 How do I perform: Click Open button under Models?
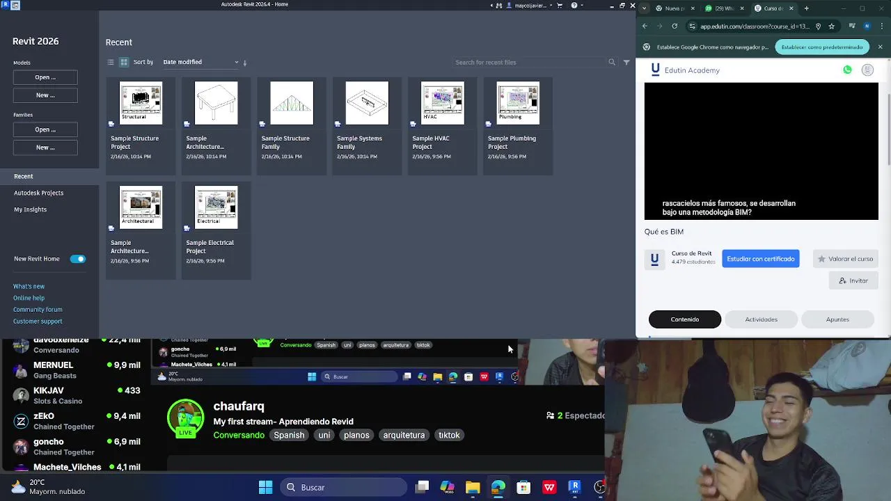pos(45,77)
